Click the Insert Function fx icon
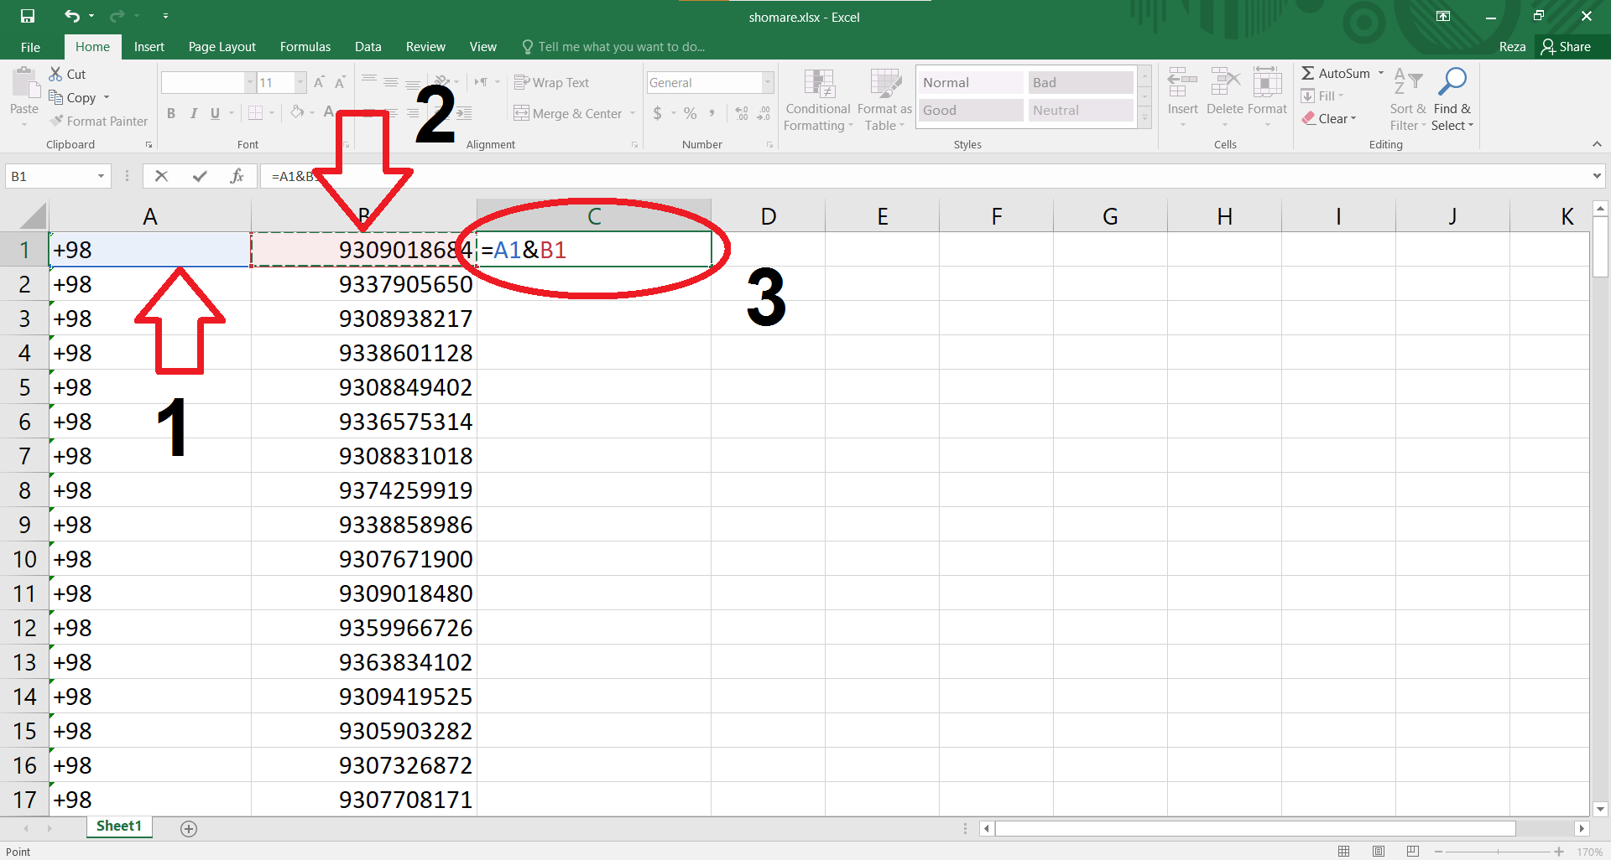The width and height of the screenshot is (1611, 860). tap(237, 176)
